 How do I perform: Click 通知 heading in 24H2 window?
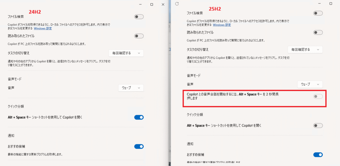click(x=11, y=136)
